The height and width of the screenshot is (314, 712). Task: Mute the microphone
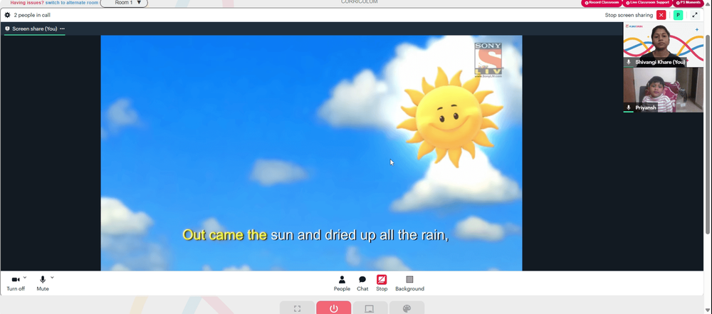tap(43, 283)
